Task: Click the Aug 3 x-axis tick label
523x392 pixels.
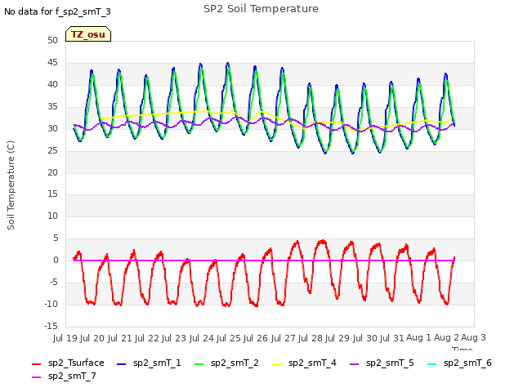Action: (473, 338)
